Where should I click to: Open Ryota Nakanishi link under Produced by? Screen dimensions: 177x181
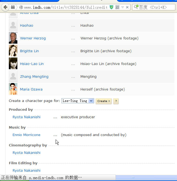point(26,117)
